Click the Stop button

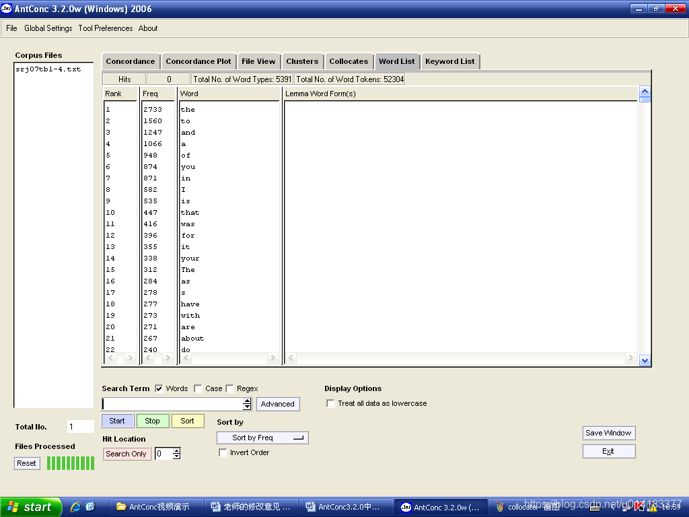pyautogui.click(x=153, y=421)
